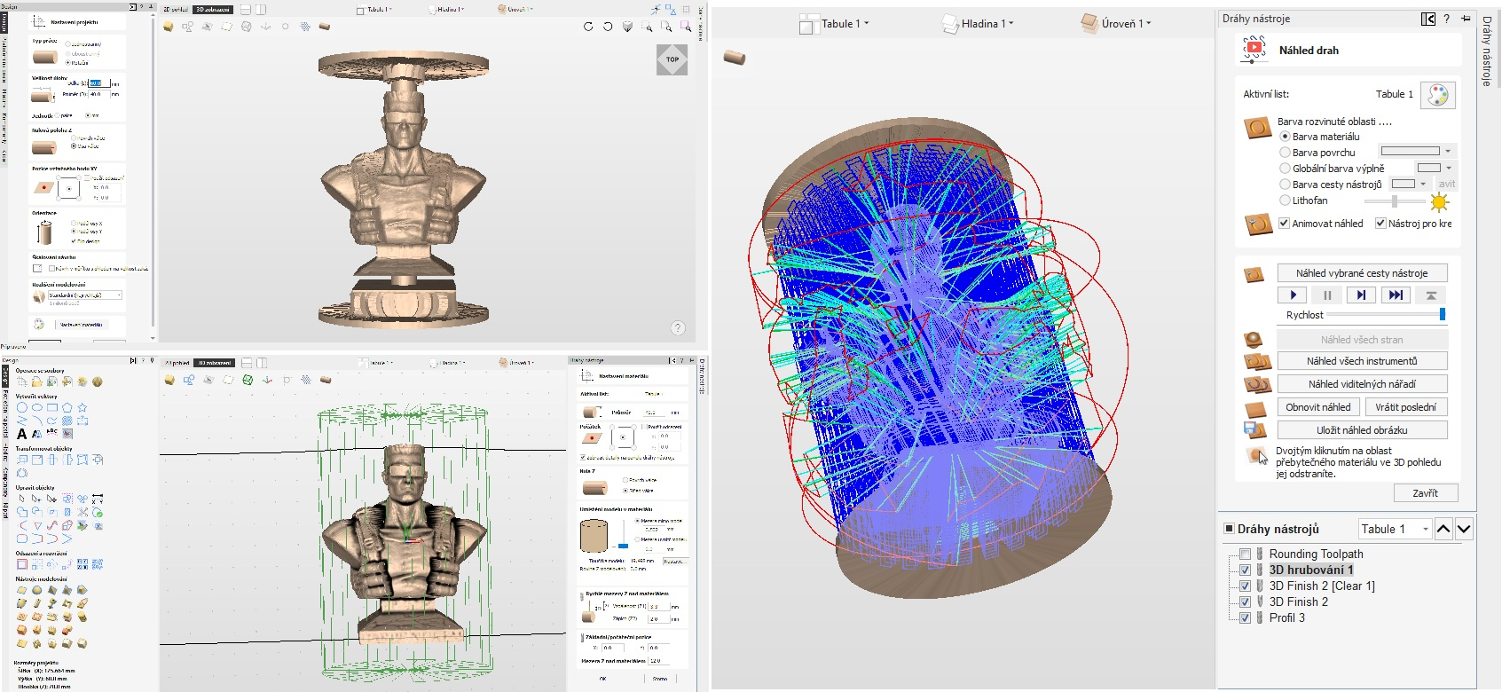This screenshot has height=692, width=1502.
Task: Open the Globální barva výplně color dropdown arrow
Action: pyautogui.click(x=1448, y=168)
